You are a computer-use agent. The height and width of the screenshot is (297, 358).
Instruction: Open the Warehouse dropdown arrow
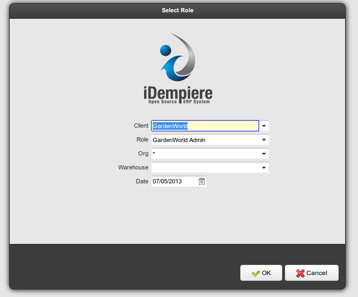[264, 168]
